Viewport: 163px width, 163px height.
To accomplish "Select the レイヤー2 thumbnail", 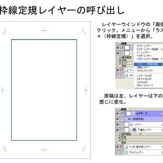I will tap(128, 113).
